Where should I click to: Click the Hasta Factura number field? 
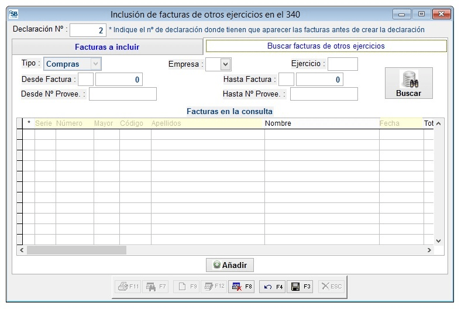point(319,80)
